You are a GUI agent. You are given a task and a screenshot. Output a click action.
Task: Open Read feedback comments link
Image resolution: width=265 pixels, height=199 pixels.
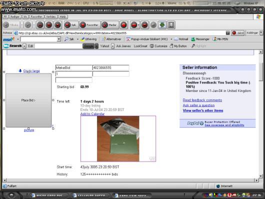point(202,100)
